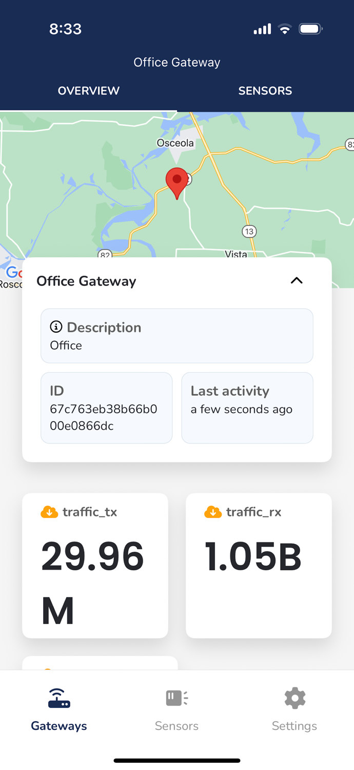The image size is (354, 770).
Task: Tap the traffic_tx cloud download icon
Action: tap(49, 512)
